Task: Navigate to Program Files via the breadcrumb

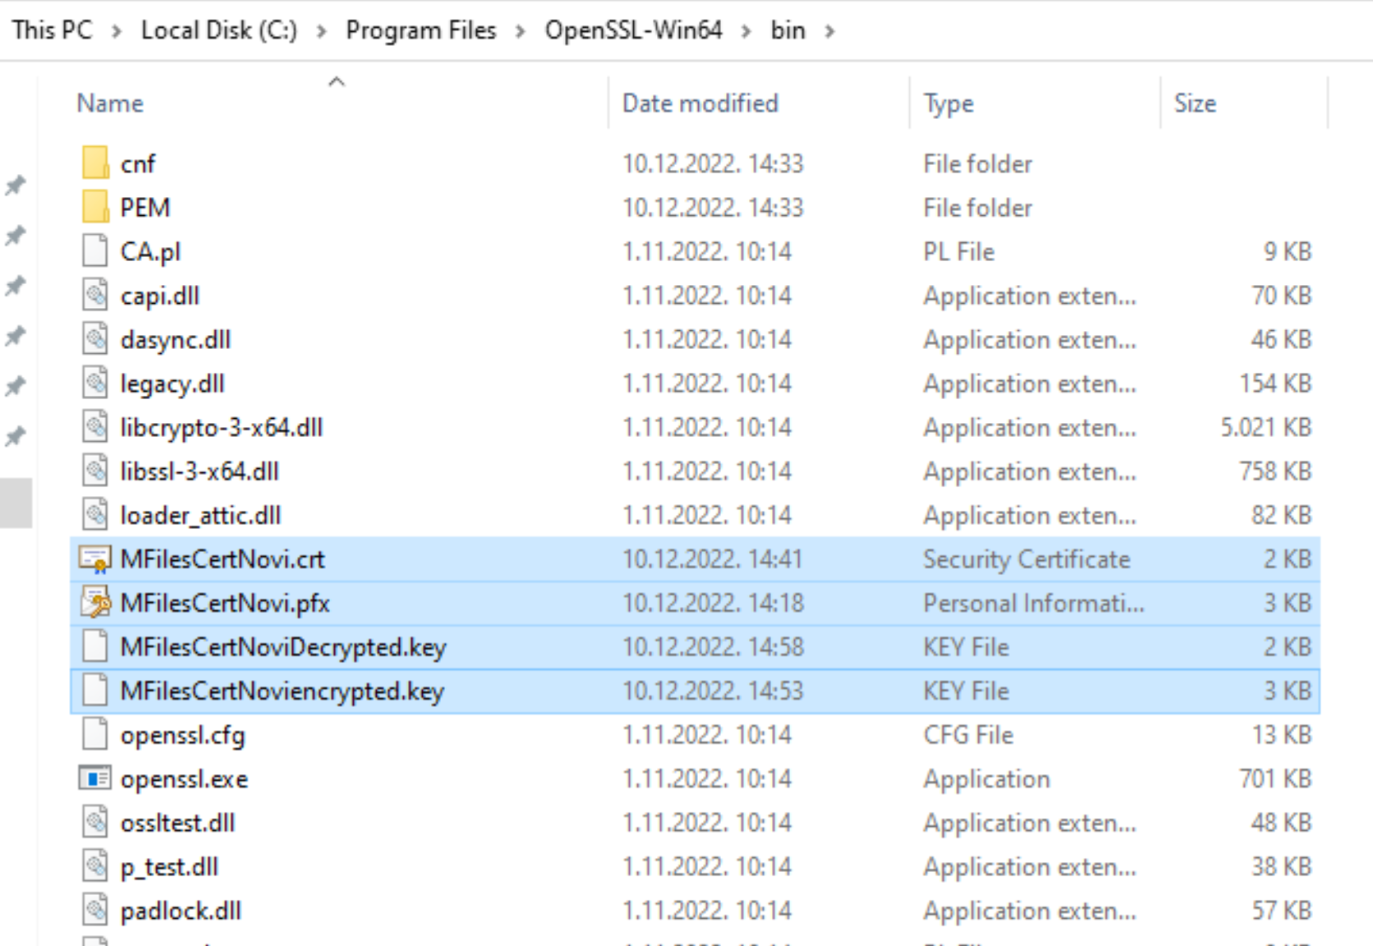Action: tap(420, 30)
